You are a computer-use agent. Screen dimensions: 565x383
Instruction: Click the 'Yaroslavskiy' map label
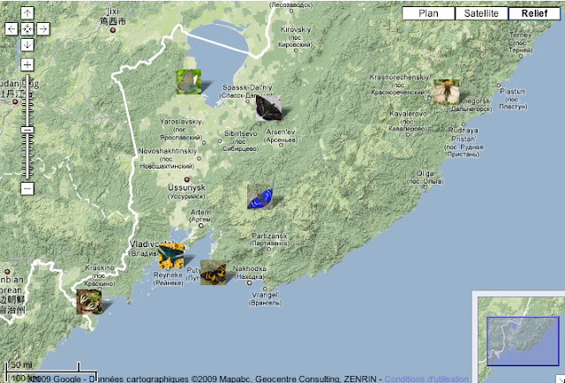[180, 122]
